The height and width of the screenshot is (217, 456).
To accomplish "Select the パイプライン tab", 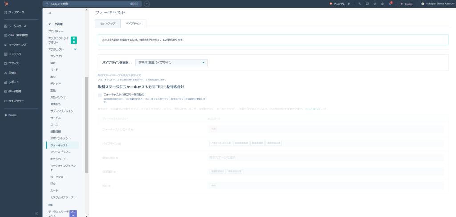I will [x=133, y=24].
